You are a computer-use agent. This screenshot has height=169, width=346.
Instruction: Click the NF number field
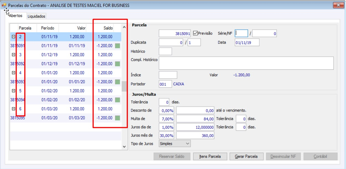(x=265, y=33)
